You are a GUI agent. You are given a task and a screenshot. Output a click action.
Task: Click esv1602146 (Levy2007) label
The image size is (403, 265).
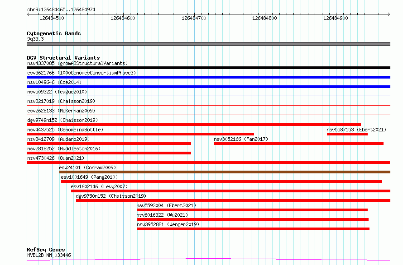coord(99,186)
